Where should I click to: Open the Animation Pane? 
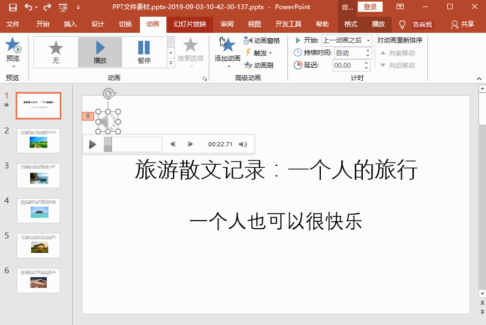pos(262,41)
